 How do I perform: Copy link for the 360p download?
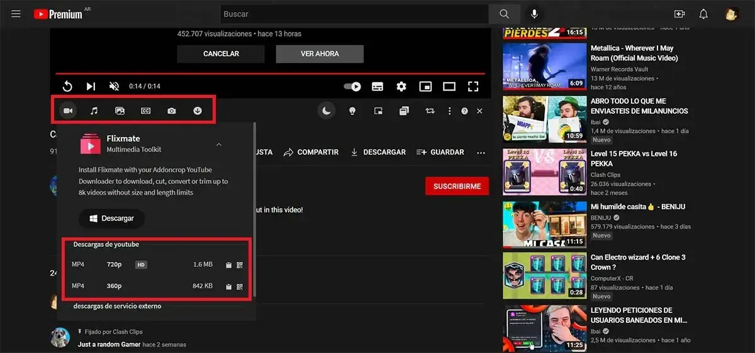(x=228, y=286)
